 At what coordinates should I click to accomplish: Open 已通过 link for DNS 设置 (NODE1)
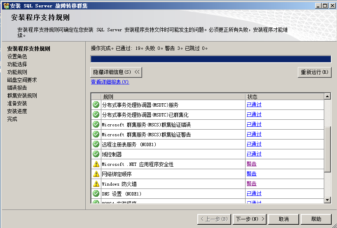pyautogui.click(x=254, y=193)
